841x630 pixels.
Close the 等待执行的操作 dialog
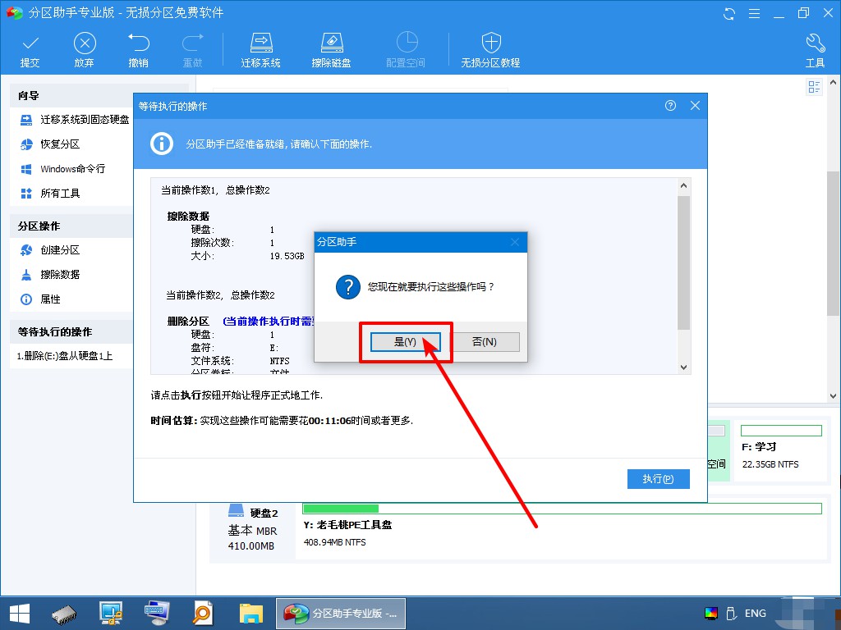695,106
